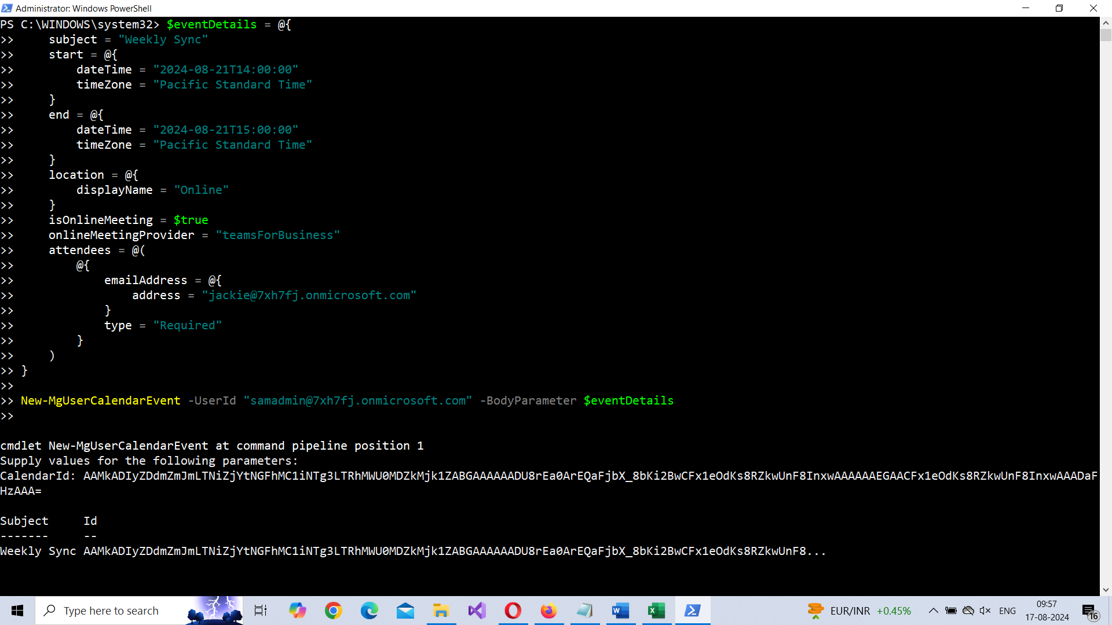Viewport: 1112px width, 625px height.
Task: Open the Windows Start menu
Action: click(17, 611)
